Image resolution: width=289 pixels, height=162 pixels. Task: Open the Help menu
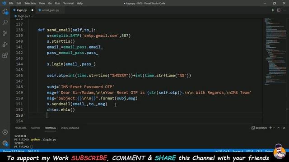pyautogui.click(x=79, y=3)
